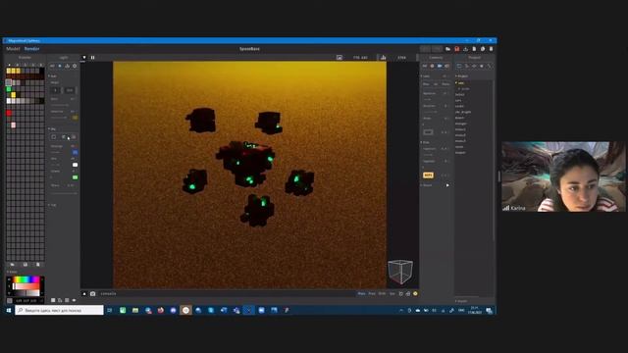This screenshot has height=353, width=628.
Task: Collapse the Lens section in Camera panel
Action: (425, 76)
